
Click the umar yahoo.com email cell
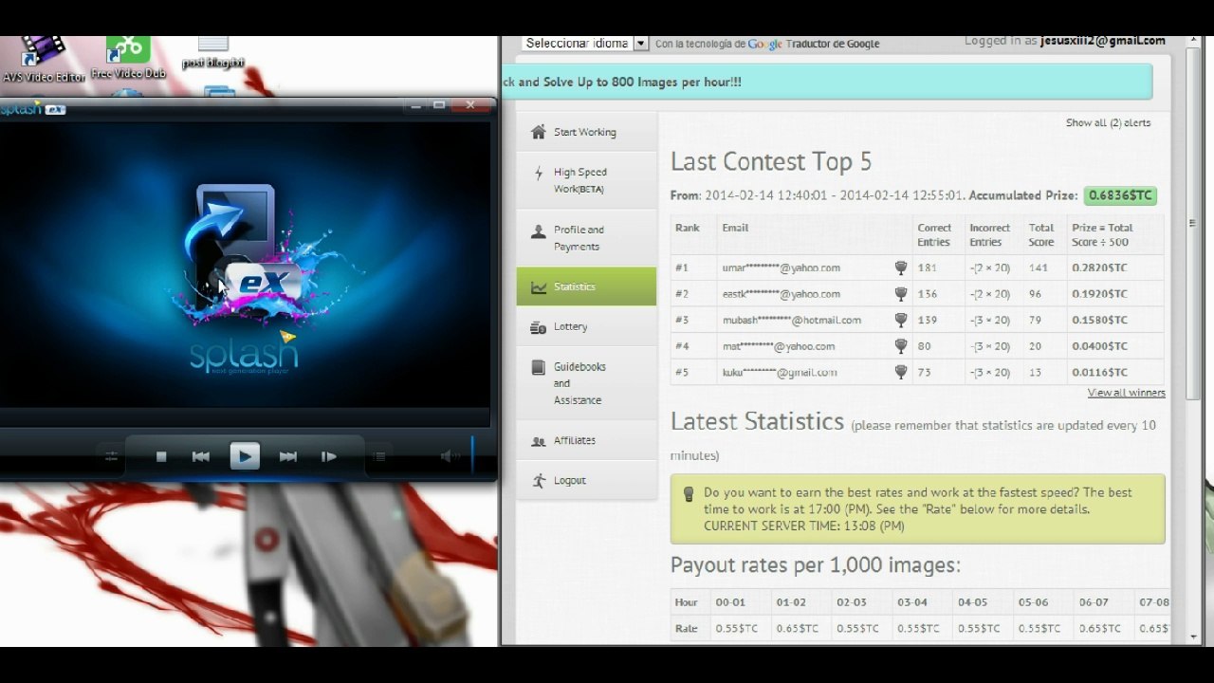coord(781,268)
